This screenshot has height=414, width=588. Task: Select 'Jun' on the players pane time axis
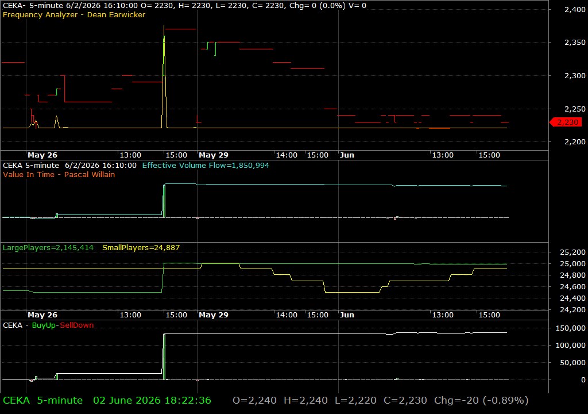click(x=347, y=315)
